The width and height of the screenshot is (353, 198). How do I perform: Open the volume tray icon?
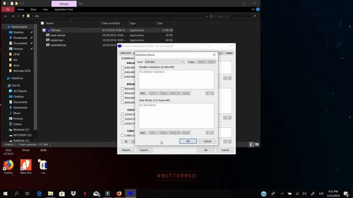click(304, 194)
